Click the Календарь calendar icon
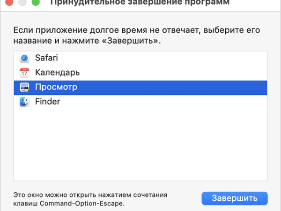 24,73
